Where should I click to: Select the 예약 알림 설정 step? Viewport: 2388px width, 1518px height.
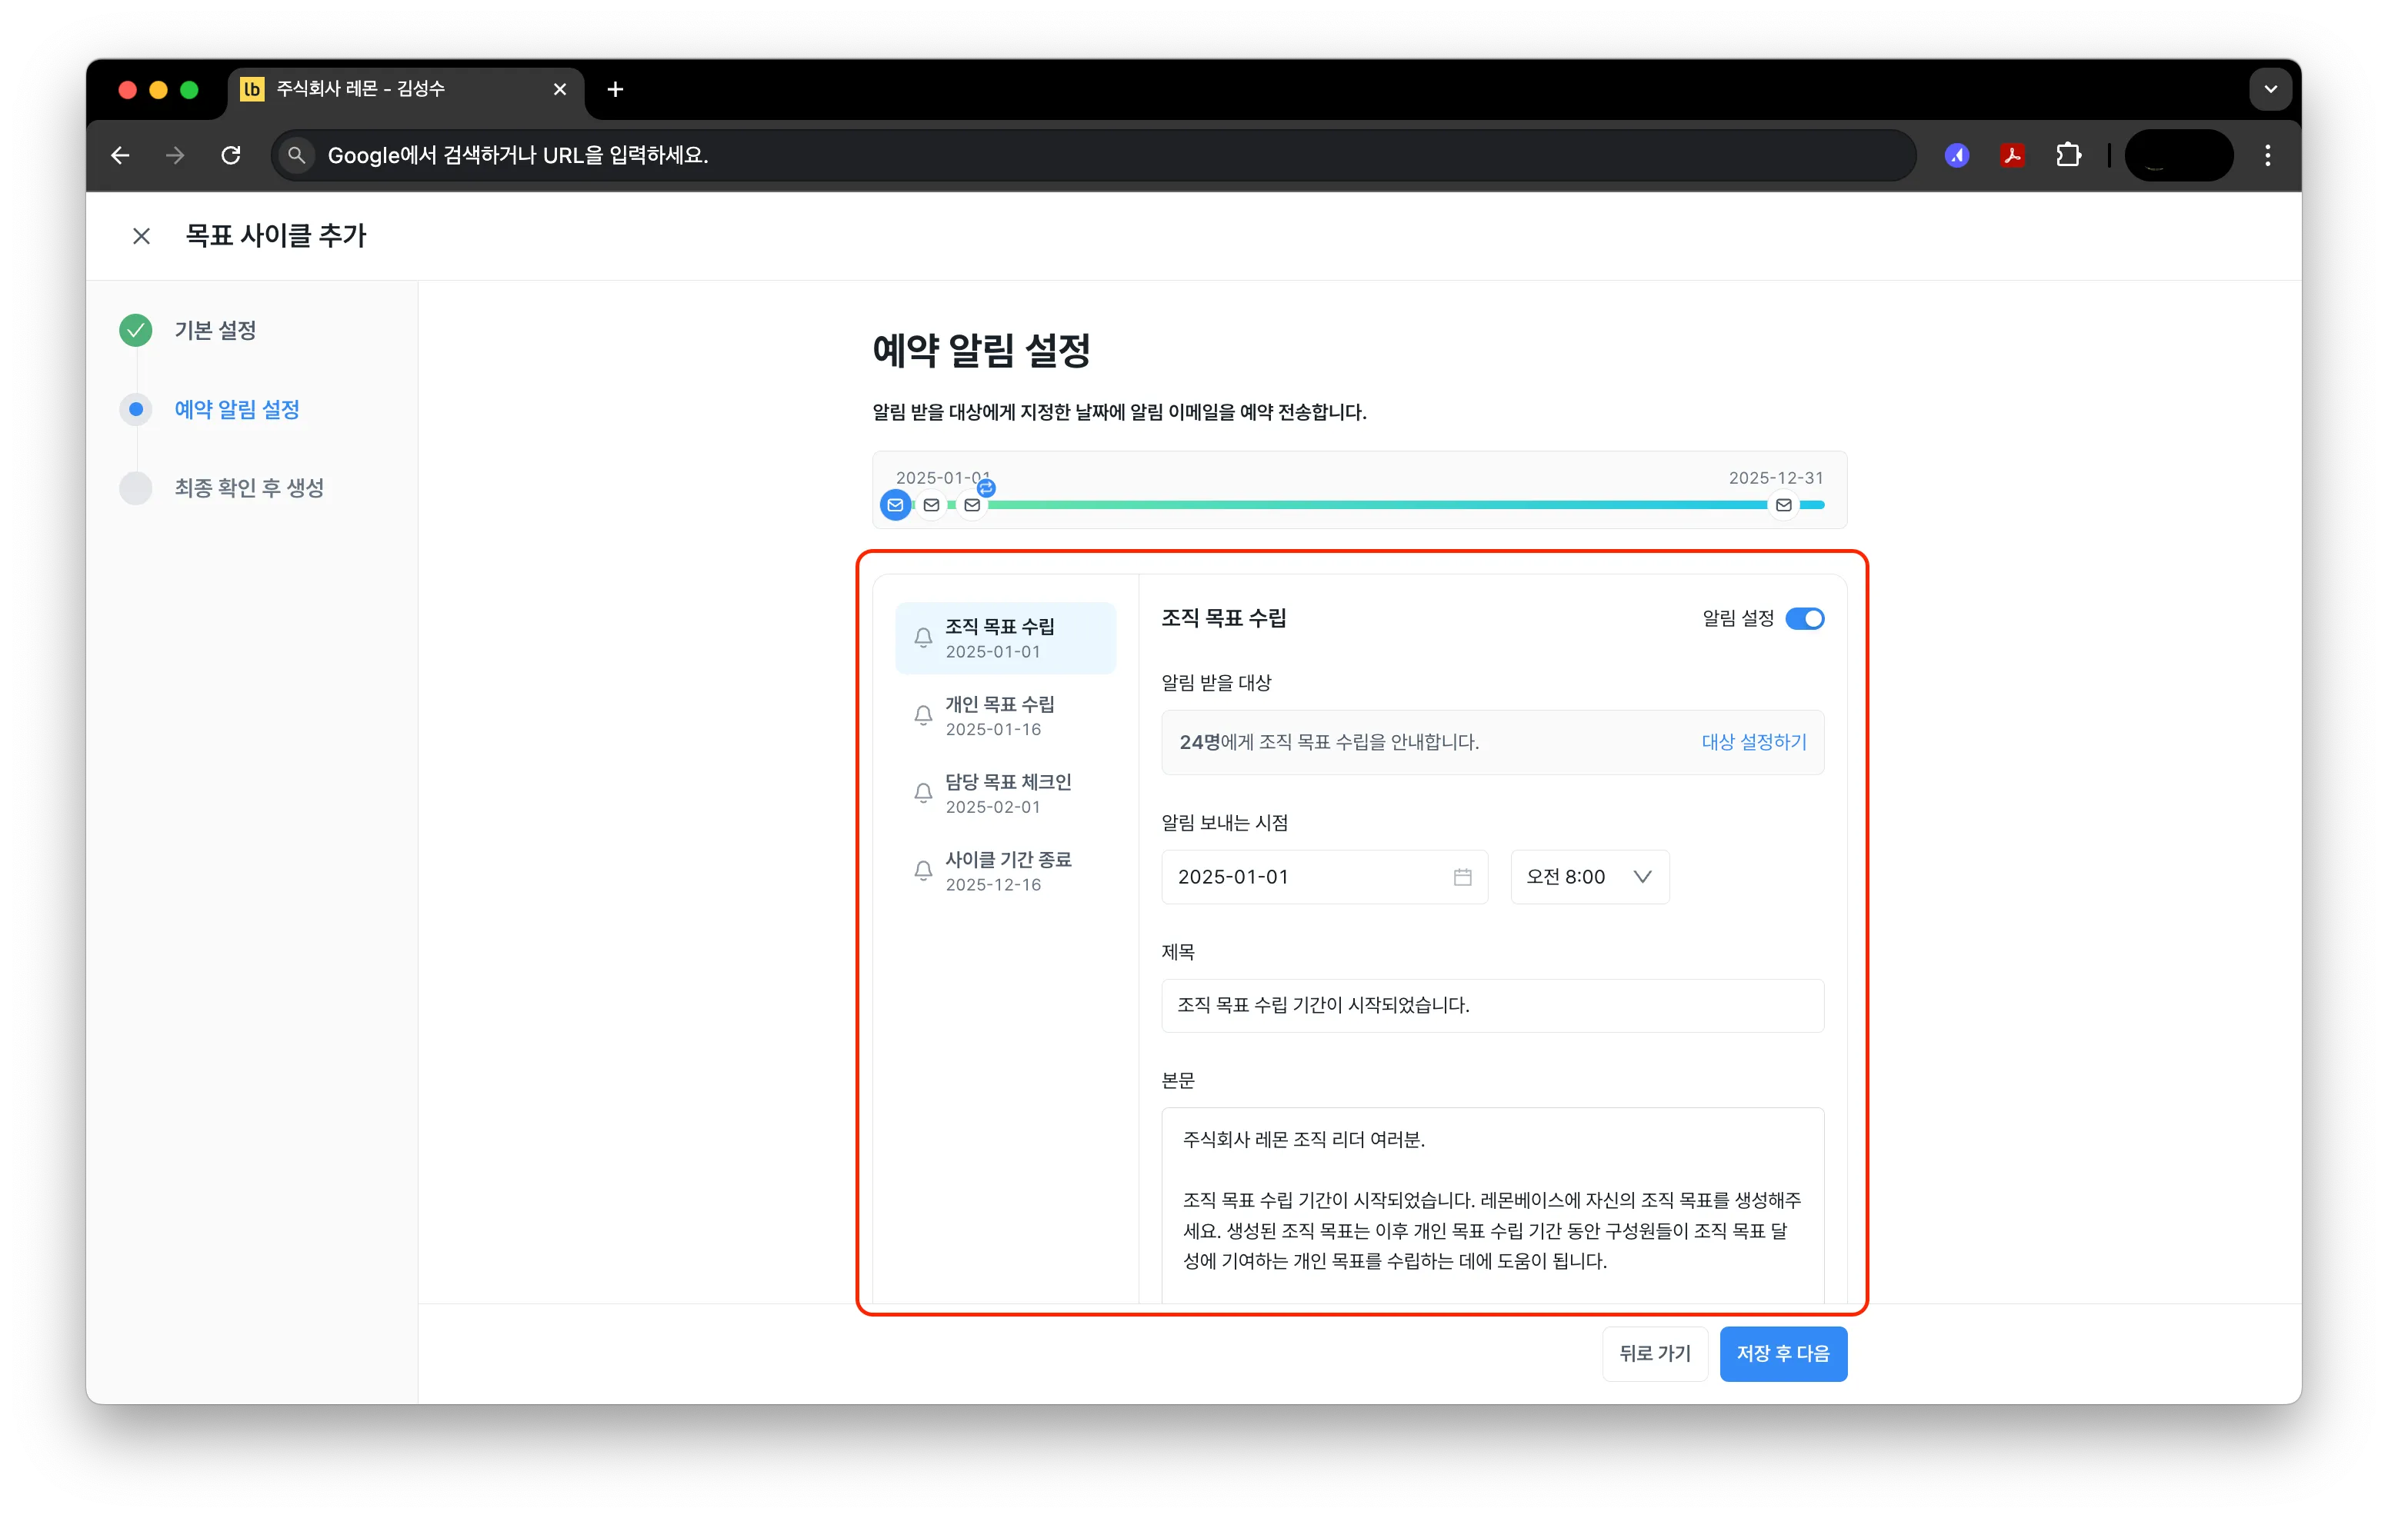(236, 410)
